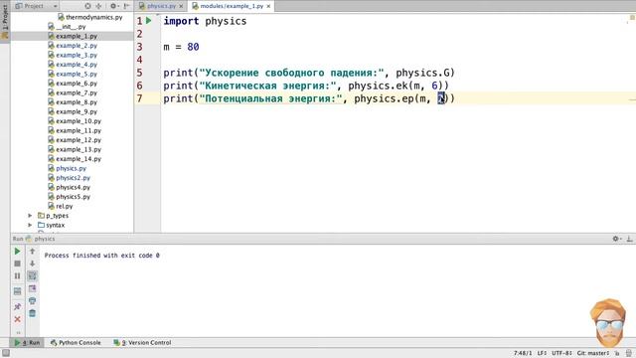Open Run panel settings gear dropdown
Screen dimensions: 636x358
[617, 239]
